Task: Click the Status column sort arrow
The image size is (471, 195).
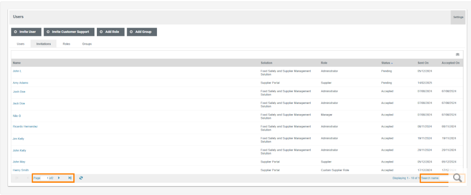Action: pos(392,63)
